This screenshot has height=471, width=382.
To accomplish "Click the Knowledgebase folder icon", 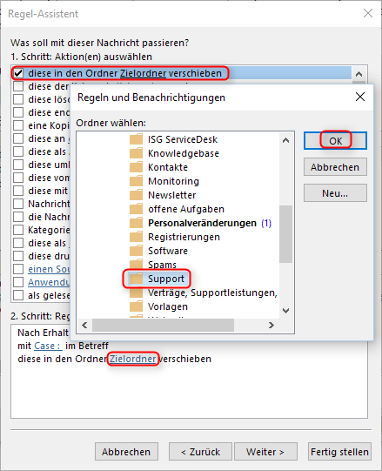I will (x=136, y=153).
